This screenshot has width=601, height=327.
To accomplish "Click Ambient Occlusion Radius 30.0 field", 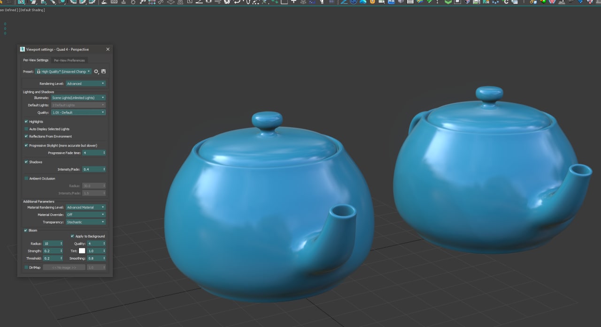I will coord(94,186).
